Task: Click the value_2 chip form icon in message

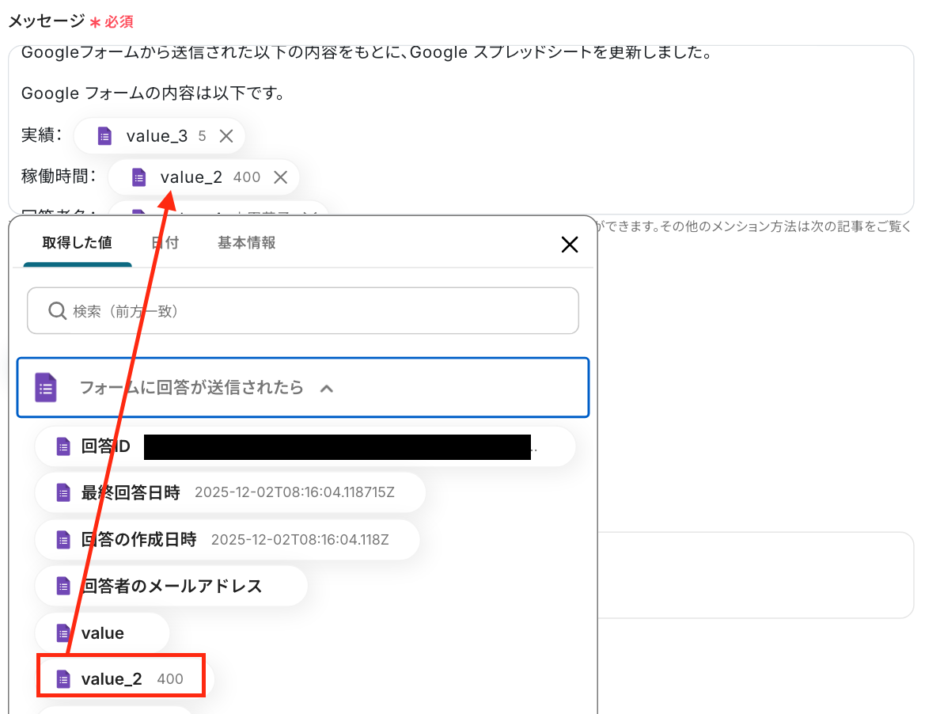Action: click(x=138, y=177)
